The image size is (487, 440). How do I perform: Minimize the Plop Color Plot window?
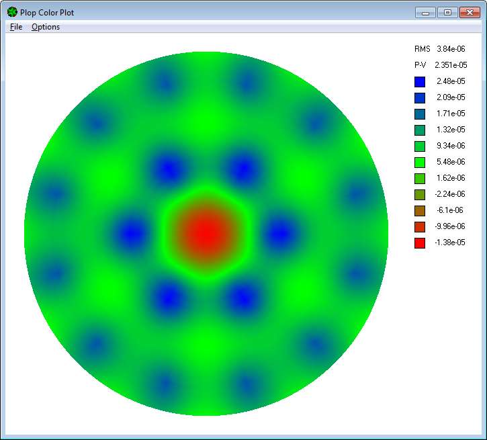425,13
